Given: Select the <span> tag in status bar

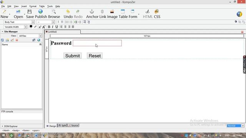Looking at the screenshot, I should coord(36,130).
